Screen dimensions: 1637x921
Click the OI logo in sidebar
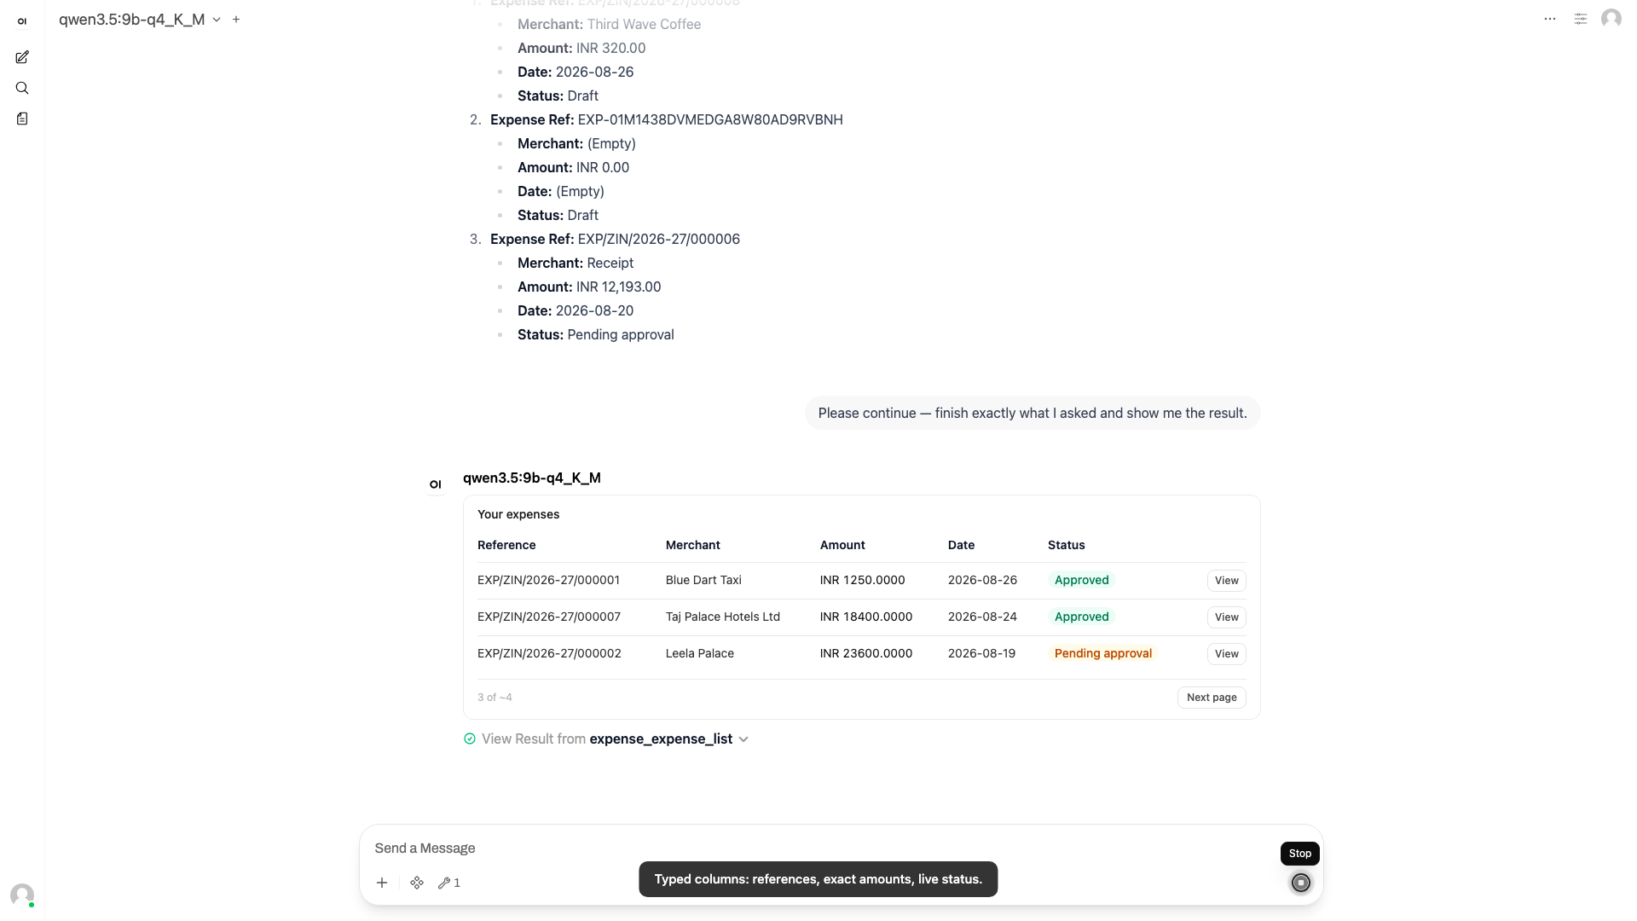[x=22, y=21]
